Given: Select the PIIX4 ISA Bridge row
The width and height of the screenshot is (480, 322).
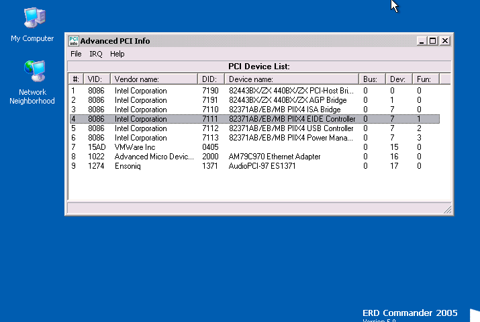Looking at the screenshot, I should pyautogui.click(x=254, y=110).
